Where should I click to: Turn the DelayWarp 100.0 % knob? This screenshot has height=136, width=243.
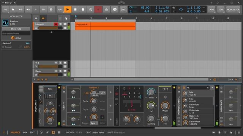pos(186,123)
